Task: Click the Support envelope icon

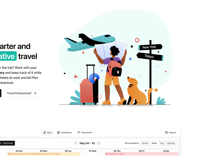Action: (x=166, y=133)
